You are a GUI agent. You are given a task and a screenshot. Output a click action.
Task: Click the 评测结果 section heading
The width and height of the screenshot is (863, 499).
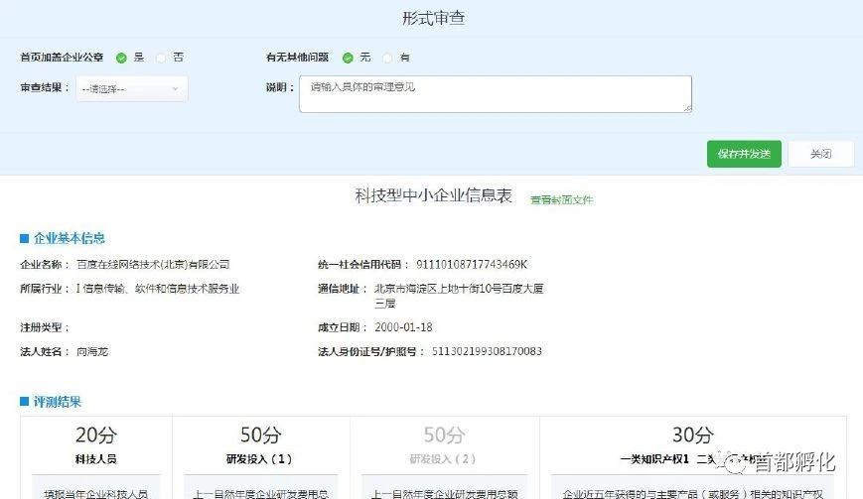(58, 402)
